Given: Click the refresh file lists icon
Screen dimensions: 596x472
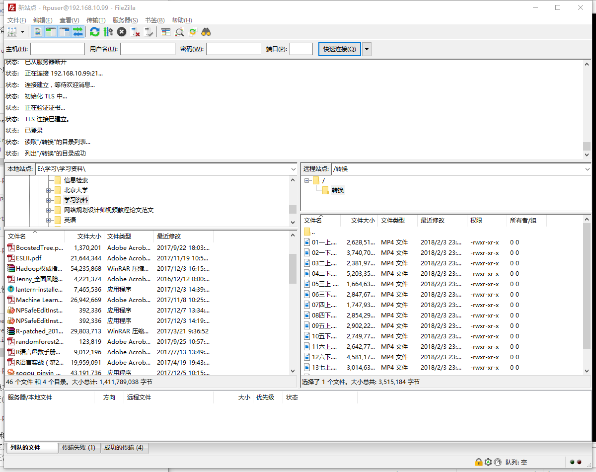Looking at the screenshot, I should [94, 32].
